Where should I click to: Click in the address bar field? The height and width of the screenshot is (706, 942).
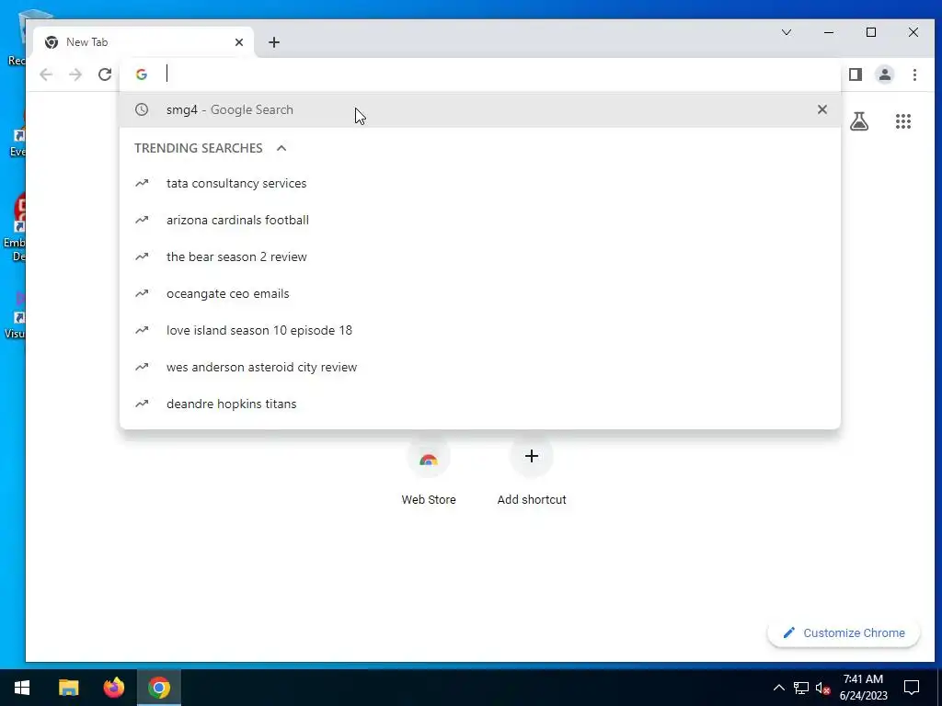480,74
